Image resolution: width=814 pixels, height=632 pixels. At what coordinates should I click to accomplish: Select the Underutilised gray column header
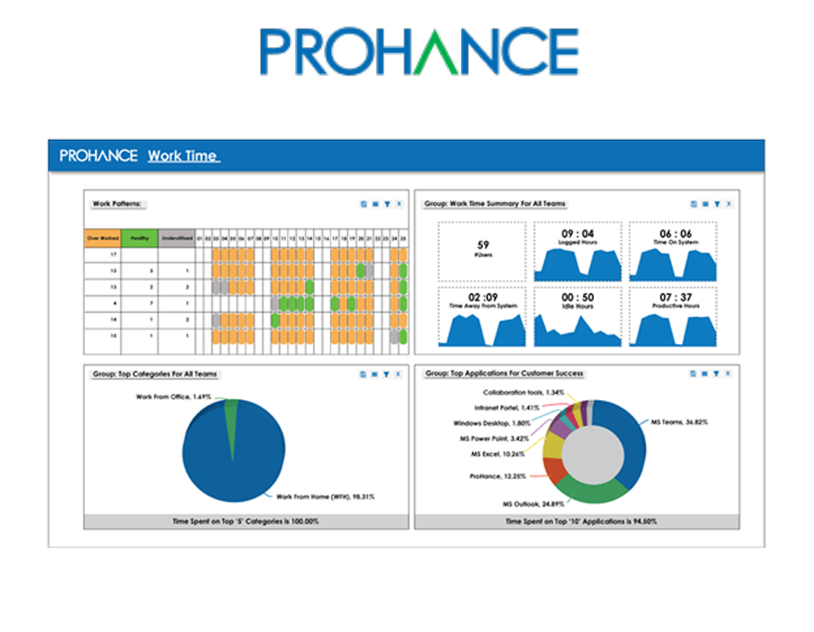click(177, 238)
